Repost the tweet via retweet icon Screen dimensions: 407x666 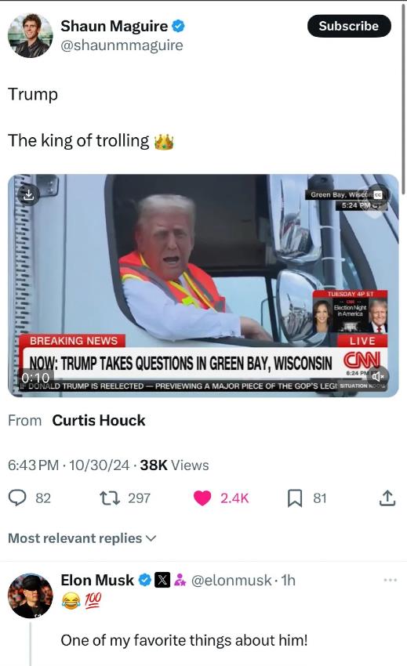coord(109,498)
